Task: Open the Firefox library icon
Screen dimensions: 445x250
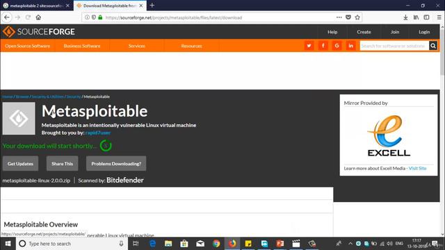Action: 416,17
